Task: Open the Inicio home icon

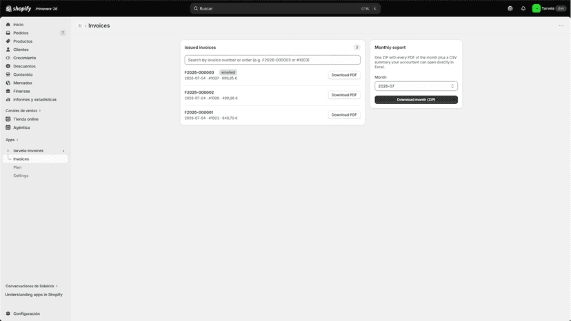Action: 8,24
